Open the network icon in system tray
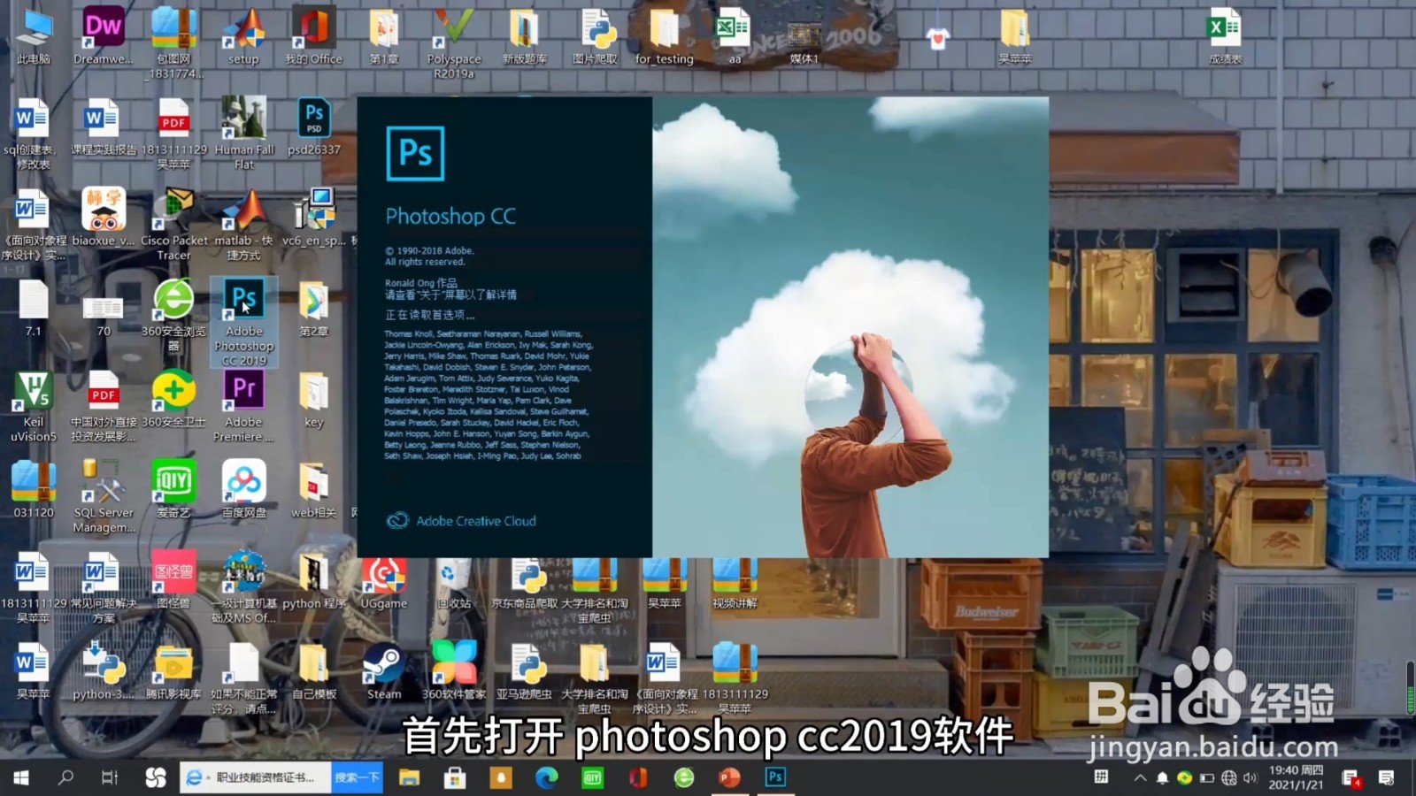This screenshot has height=796, width=1416. [x=1228, y=778]
